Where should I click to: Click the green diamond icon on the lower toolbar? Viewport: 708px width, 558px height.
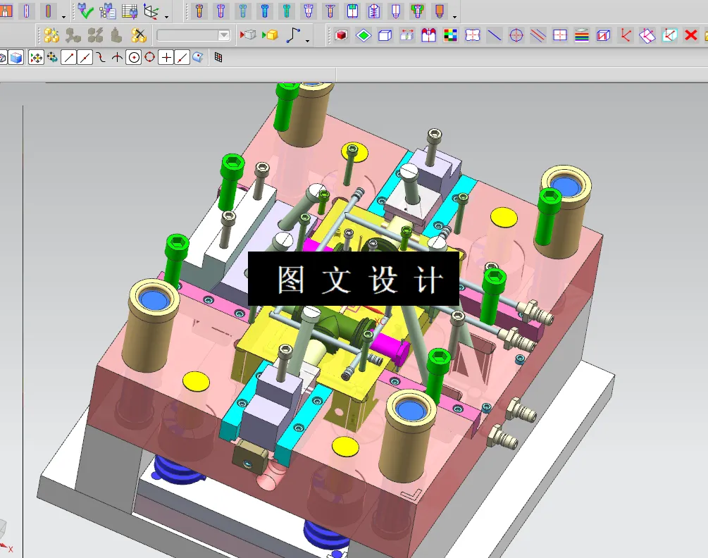[364, 35]
